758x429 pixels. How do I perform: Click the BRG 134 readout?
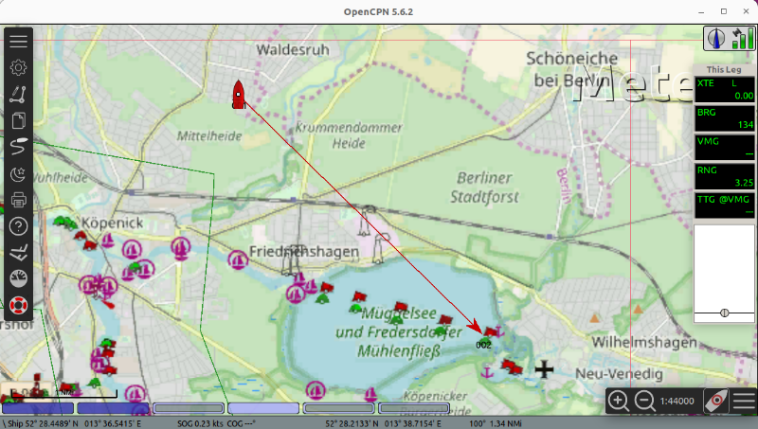point(724,118)
